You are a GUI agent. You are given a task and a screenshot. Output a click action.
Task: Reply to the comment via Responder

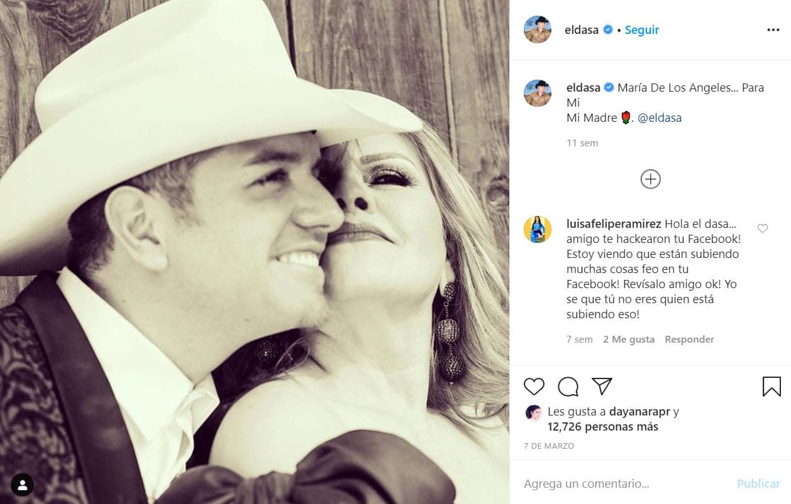click(x=689, y=339)
